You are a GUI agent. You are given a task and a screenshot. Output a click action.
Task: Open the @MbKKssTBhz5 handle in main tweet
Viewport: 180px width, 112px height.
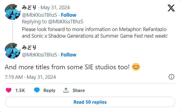(39, 55)
